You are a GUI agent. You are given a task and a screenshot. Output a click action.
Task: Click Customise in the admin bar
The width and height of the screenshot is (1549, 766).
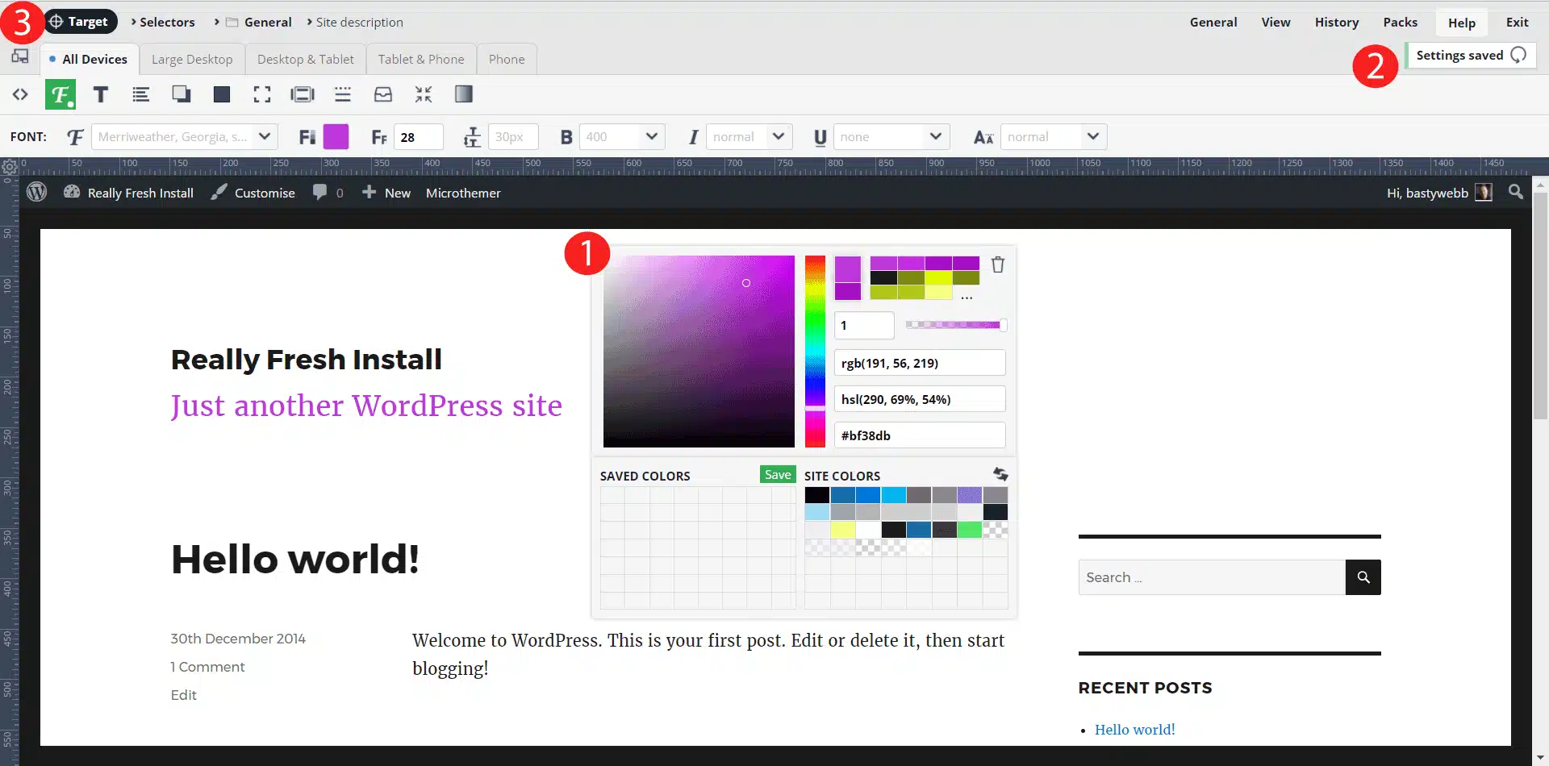coord(253,193)
